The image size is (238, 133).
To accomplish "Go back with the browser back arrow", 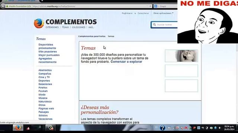I will click(x=3, y=6).
